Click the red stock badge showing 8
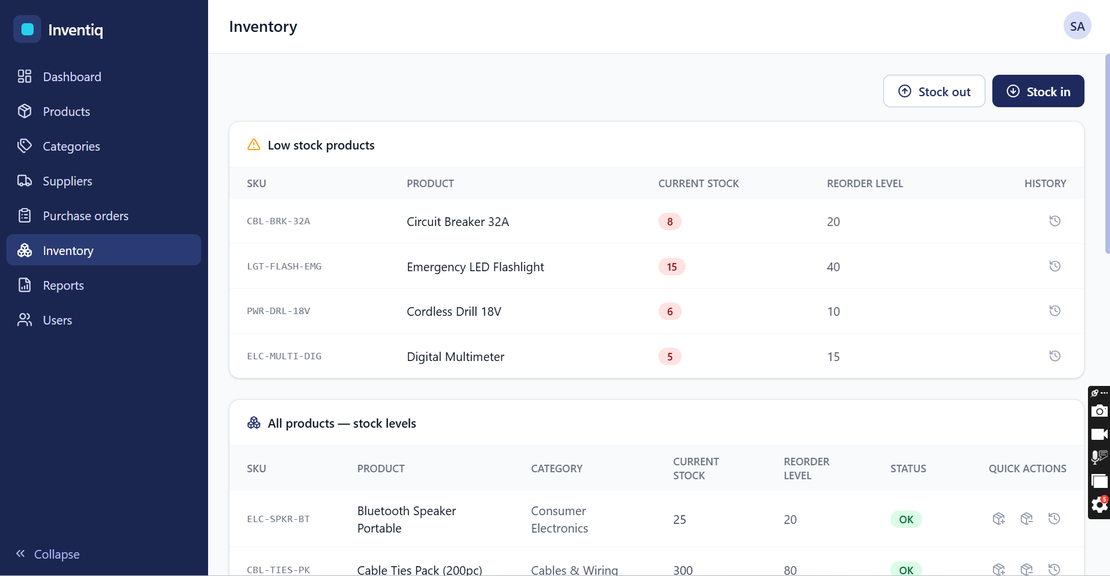The width and height of the screenshot is (1110, 576). (670, 221)
